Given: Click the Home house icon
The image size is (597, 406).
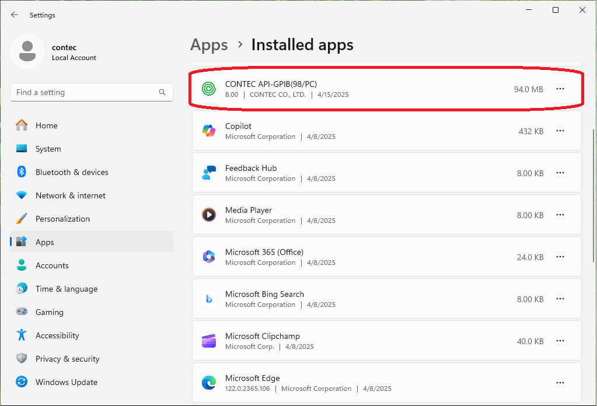Looking at the screenshot, I should pos(22,125).
